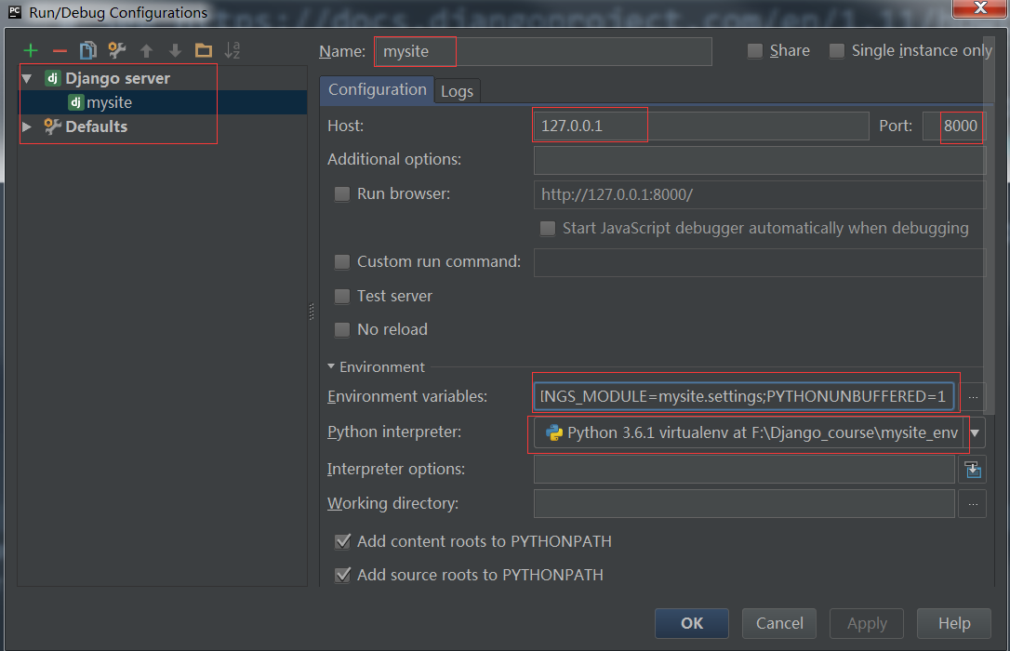Enable Custom run command checkbox

(342, 262)
